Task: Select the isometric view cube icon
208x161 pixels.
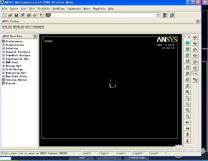Action: tap(188, 43)
